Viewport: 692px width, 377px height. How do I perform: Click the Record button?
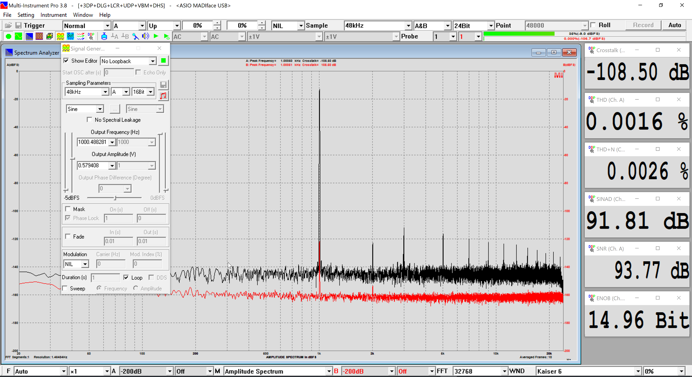tap(643, 25)
